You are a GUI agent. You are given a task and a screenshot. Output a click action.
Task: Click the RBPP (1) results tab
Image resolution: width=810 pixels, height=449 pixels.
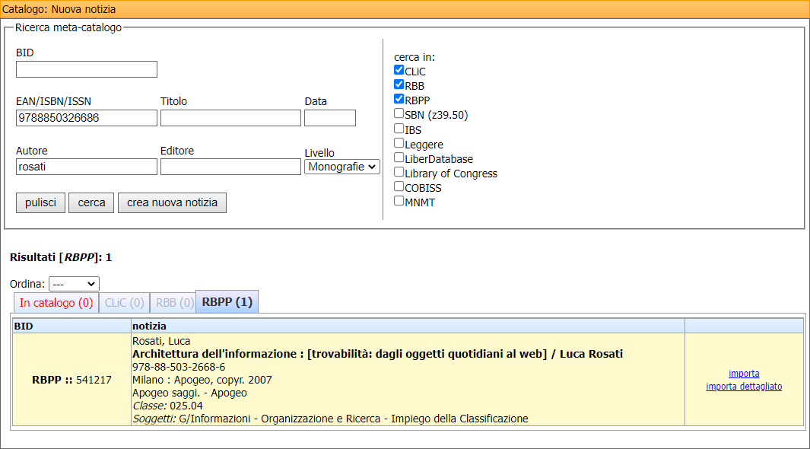coord(227,302)
